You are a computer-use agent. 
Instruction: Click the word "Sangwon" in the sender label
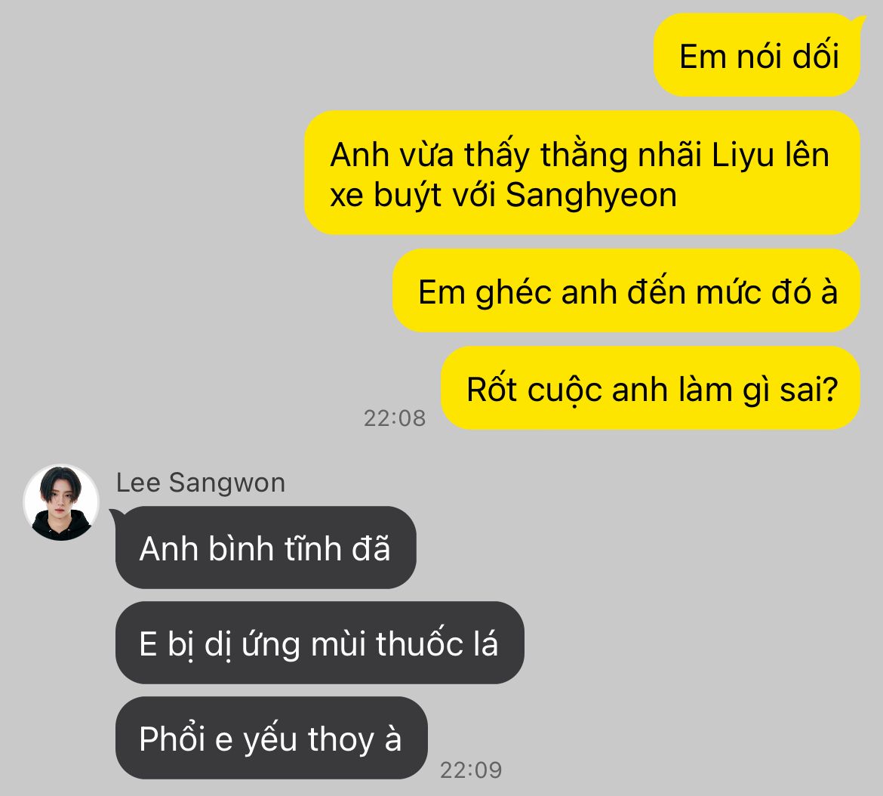227,483
